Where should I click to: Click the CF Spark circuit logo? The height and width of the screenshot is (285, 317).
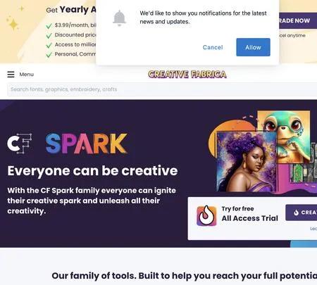point(20,144)
